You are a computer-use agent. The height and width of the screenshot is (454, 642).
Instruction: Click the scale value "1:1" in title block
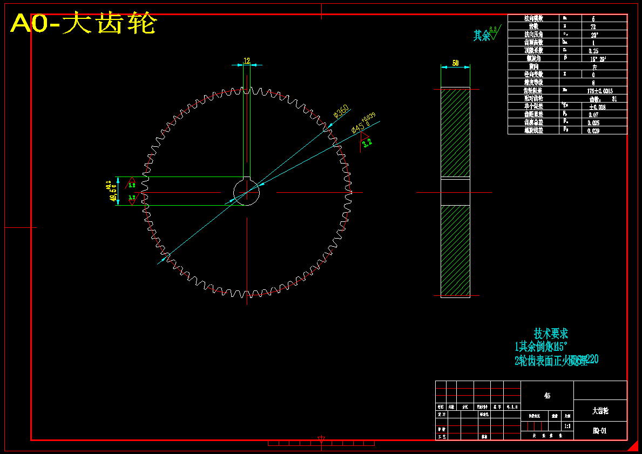tap(567, 426)
